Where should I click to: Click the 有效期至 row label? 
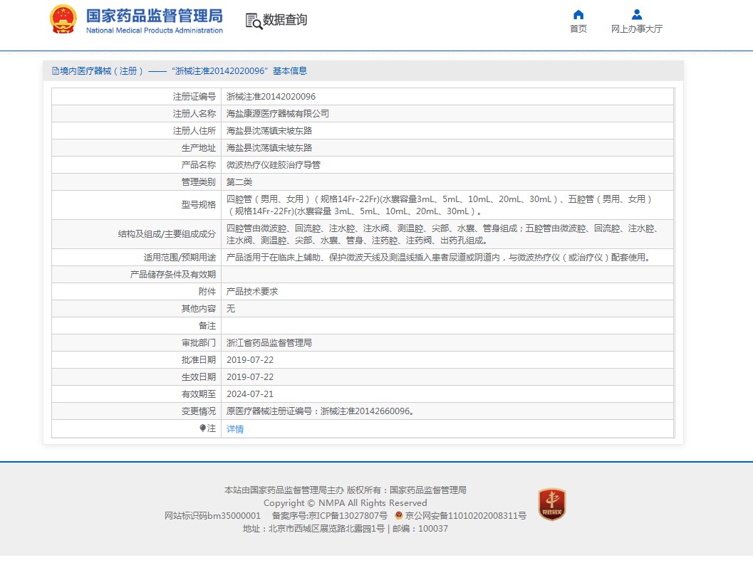click(x=199, y=394)
